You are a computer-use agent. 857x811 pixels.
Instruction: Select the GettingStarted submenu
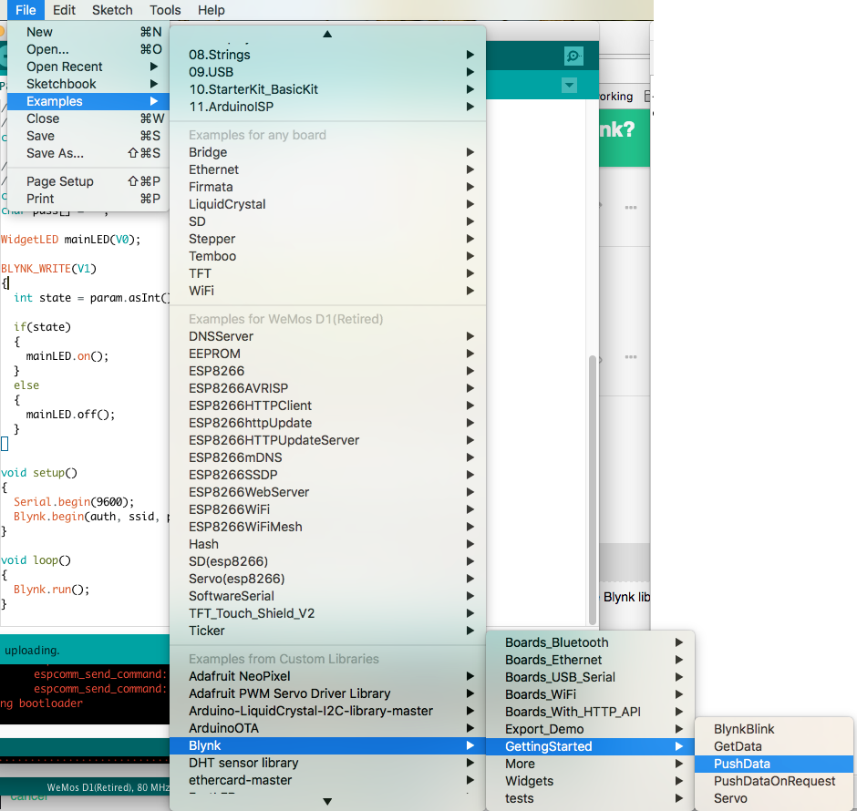coord(590,746)
